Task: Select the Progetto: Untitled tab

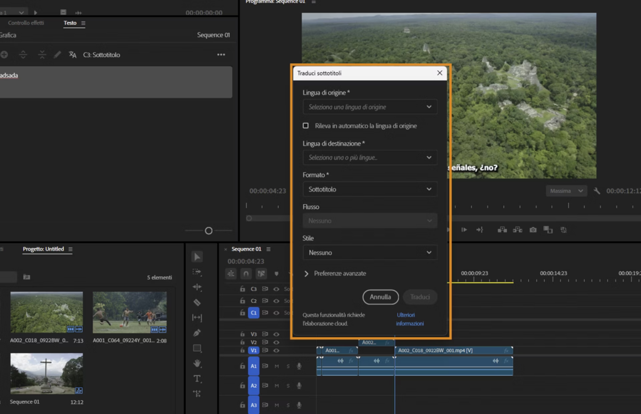Action: 43,249
